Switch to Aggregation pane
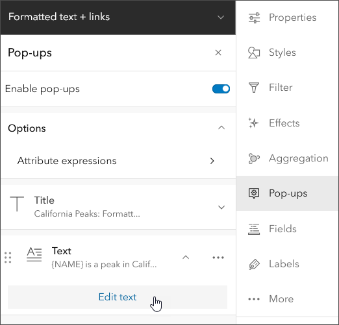339x325 pixels. pyautogui.click(x=286, y=158)
